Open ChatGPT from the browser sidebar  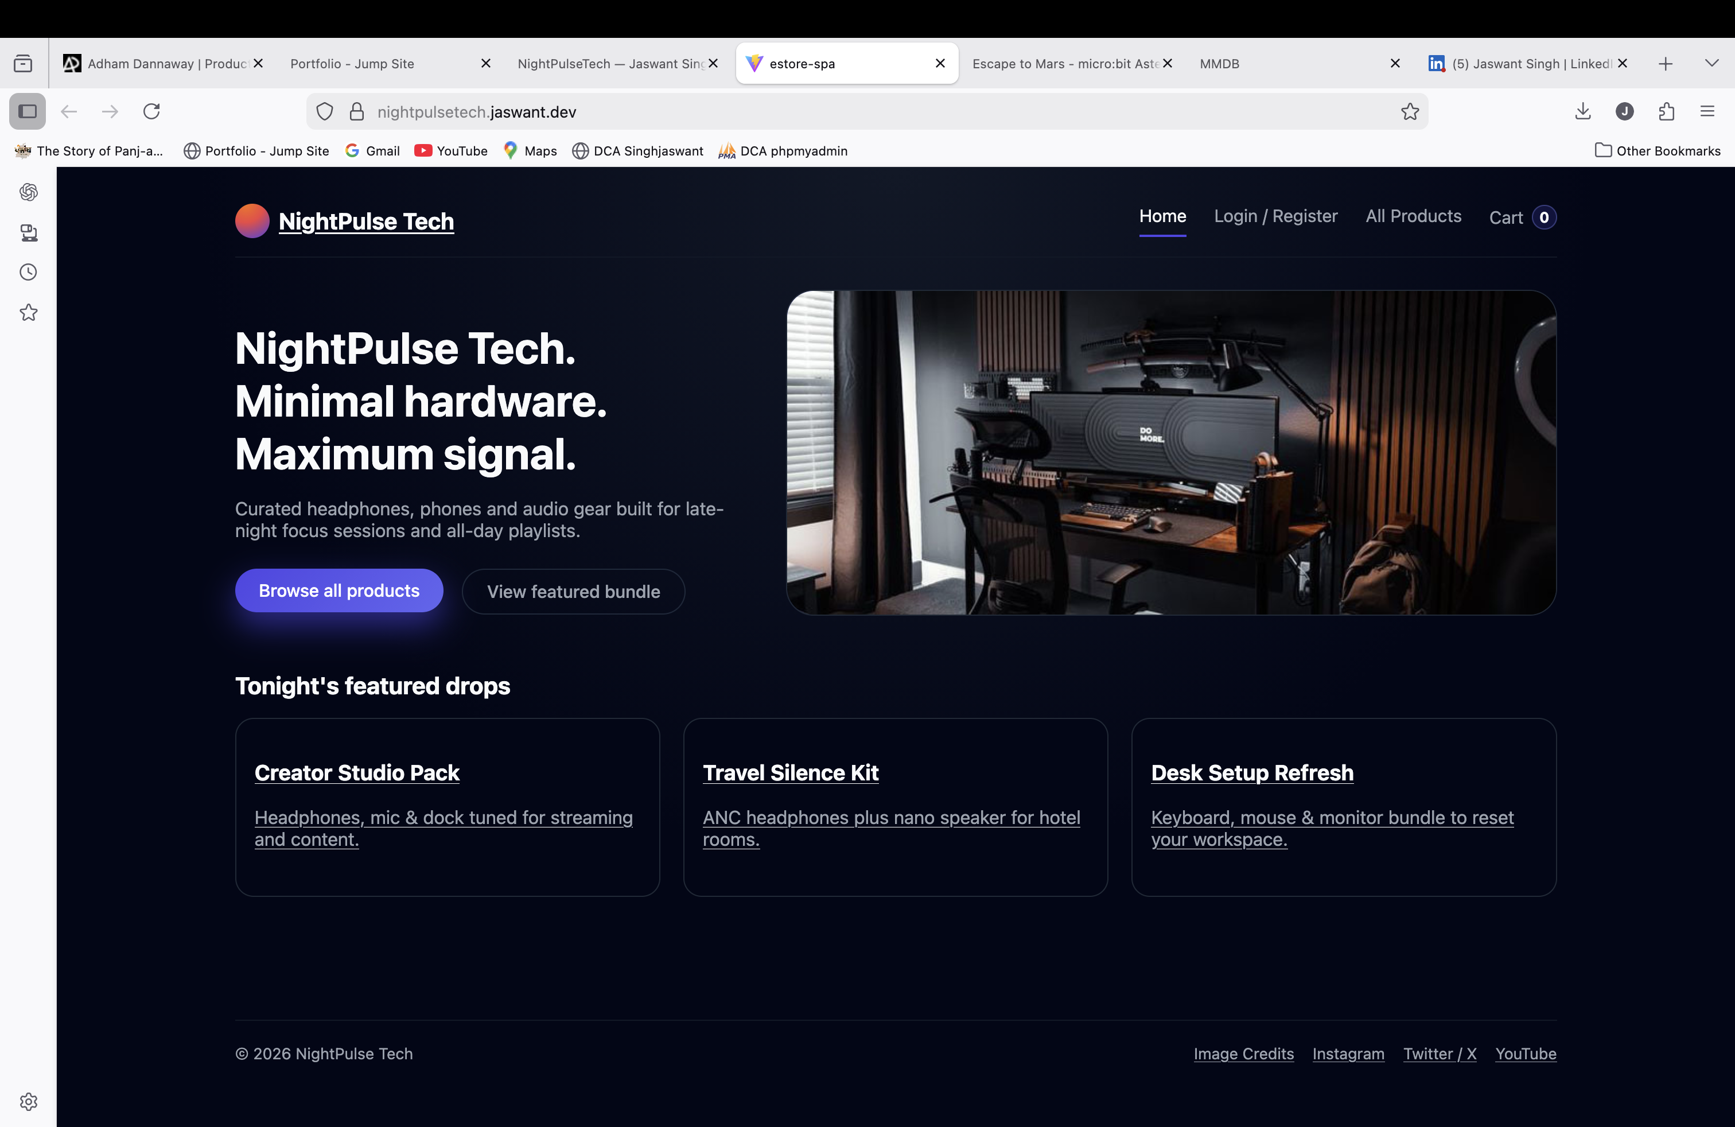point(29,192)
